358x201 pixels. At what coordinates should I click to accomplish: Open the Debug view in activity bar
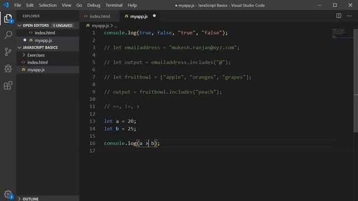tap(8, 69)
